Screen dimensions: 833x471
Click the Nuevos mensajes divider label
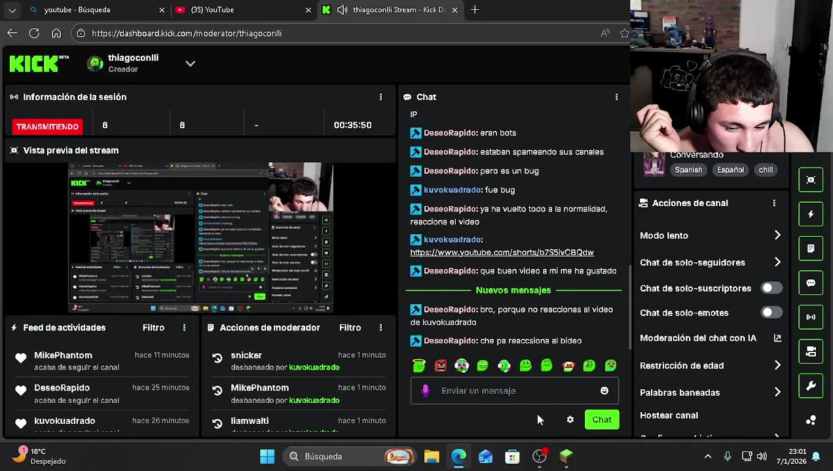pos(513,290)
